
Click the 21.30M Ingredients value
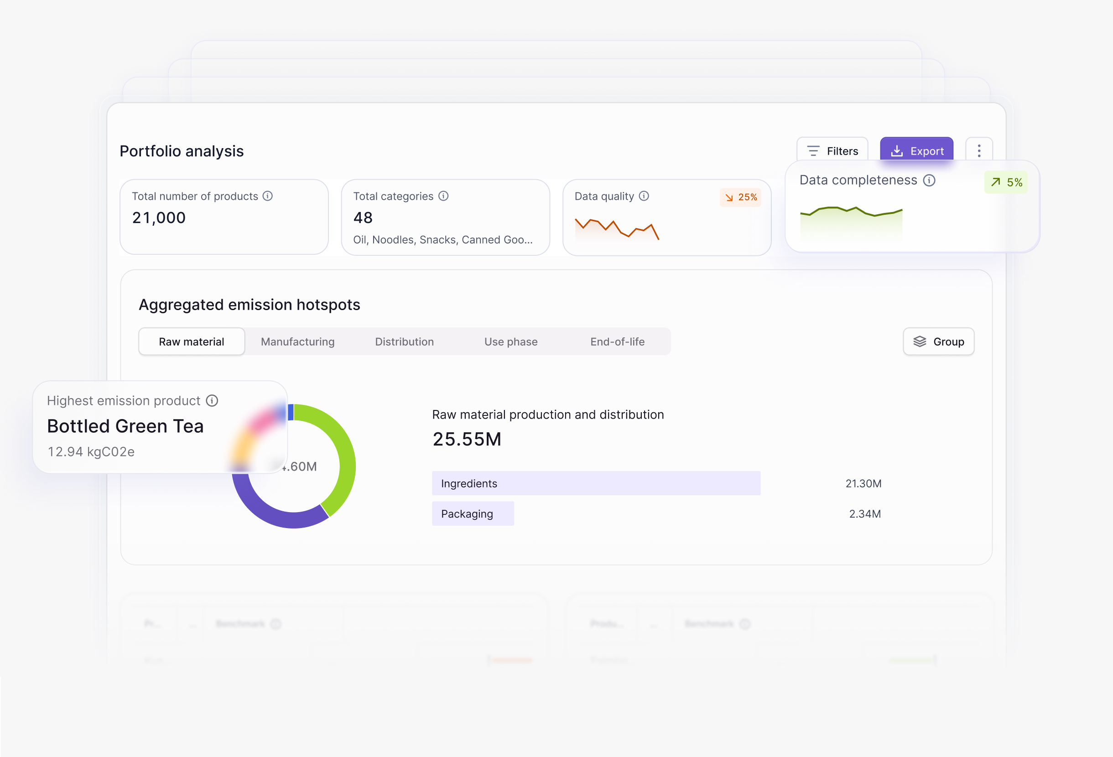coord(863,483)
